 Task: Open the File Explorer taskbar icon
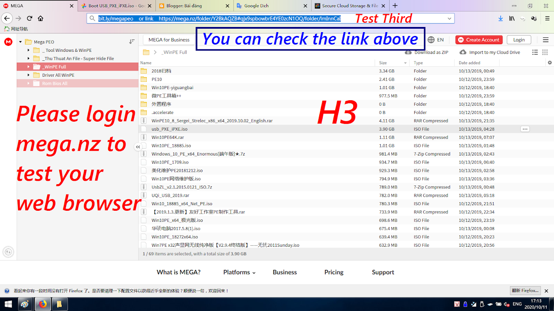click(59, 305)
